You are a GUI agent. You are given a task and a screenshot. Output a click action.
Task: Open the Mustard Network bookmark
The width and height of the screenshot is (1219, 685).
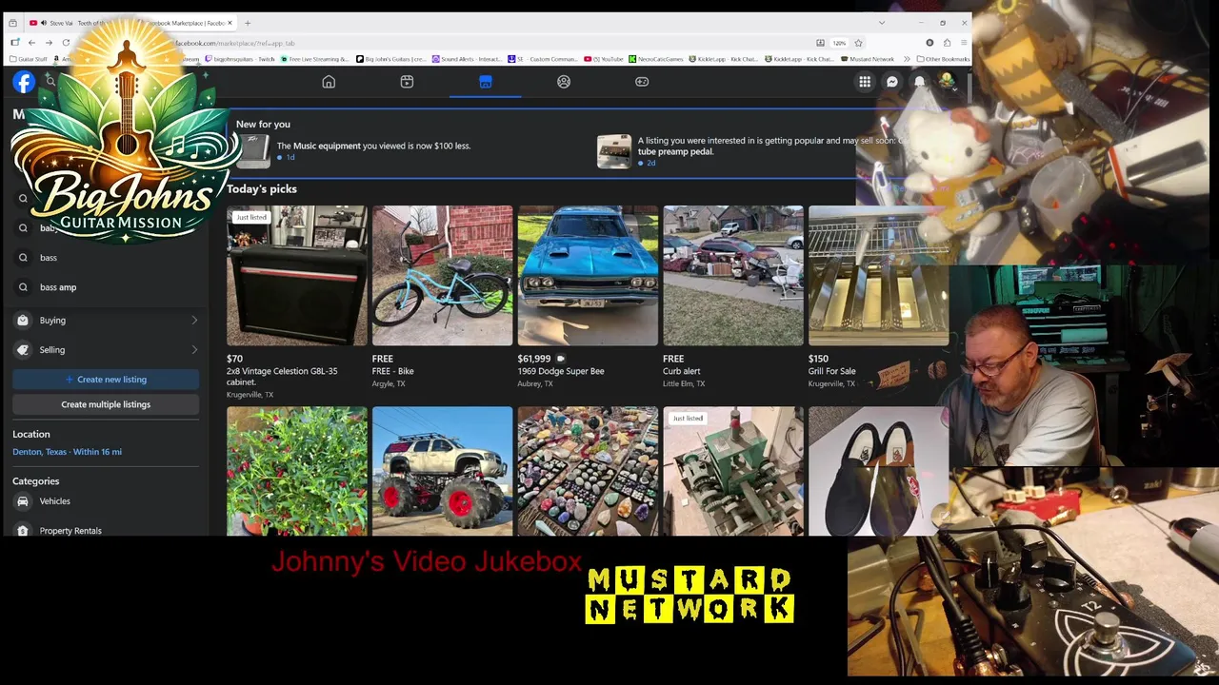click(869, 59)
